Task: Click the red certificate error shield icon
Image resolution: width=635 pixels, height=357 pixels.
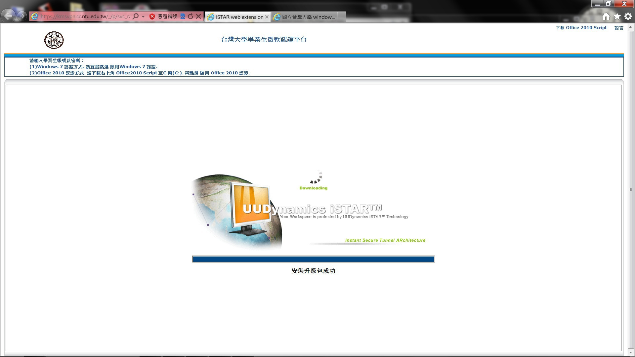Action: pyautogui.click(x=152, y=17)
